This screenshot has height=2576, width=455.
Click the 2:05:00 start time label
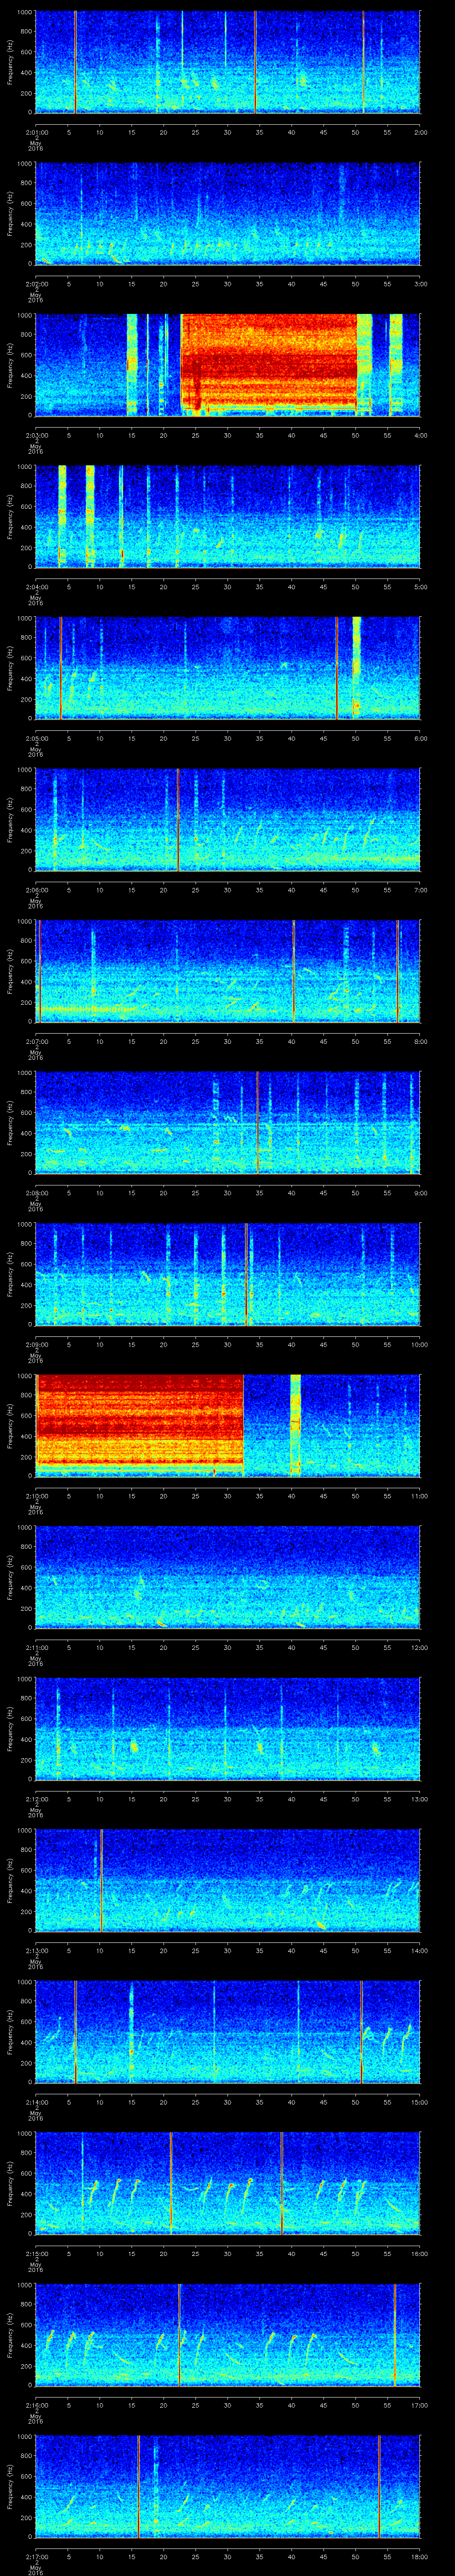tap(36, 738)
